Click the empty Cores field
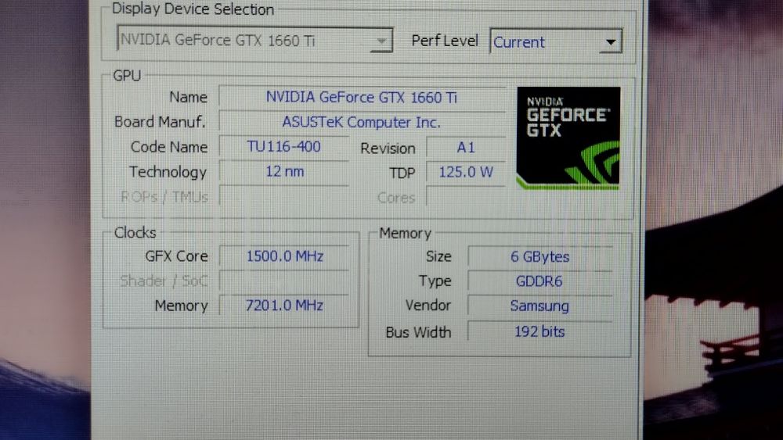Viewport: 783px width, 440px height. pos(465,197)
